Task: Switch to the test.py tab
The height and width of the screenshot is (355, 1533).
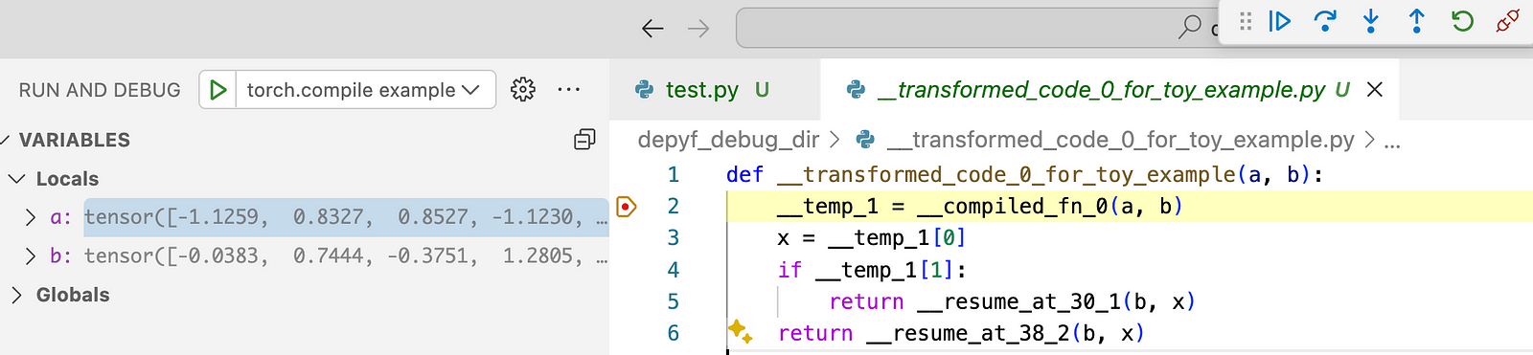Action: [x=702, y=90]
